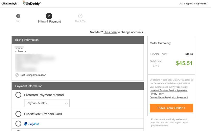Click the PayPal logo
Screen dimensions: 211x131
pyautogui.click(x=31, y=124)
